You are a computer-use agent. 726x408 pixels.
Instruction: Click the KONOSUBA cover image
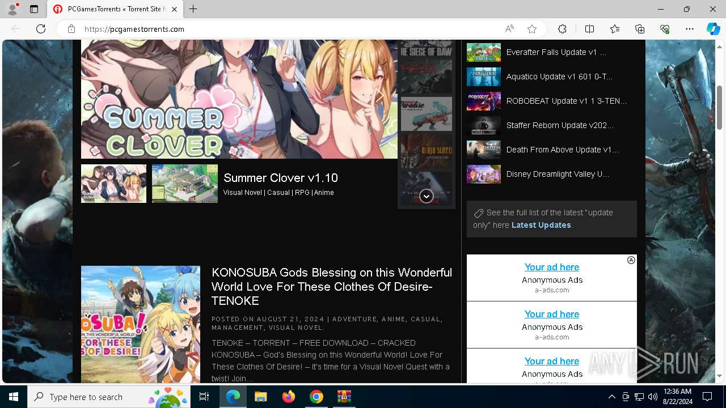tap(141, 324)
